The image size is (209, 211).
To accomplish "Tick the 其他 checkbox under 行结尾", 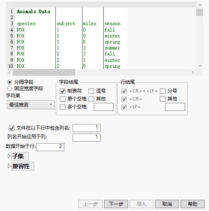I will (x=163, y=99).
